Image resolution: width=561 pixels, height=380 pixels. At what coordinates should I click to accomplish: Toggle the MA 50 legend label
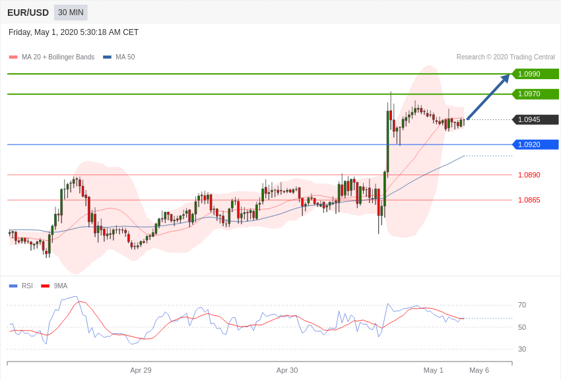click(x=125, y=57)
